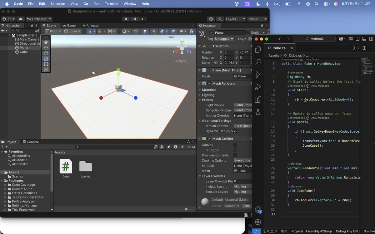Open the Local handle rotation dropdown
Viewport: 375px width, 234px height.
[72, 31]
